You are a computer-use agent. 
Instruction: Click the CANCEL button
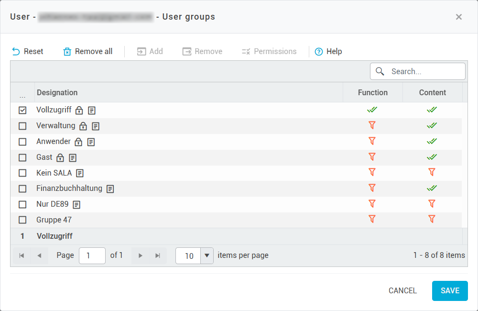point(402,291)
